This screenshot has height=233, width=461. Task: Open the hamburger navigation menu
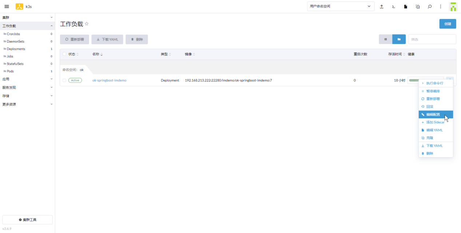point(7,7)
